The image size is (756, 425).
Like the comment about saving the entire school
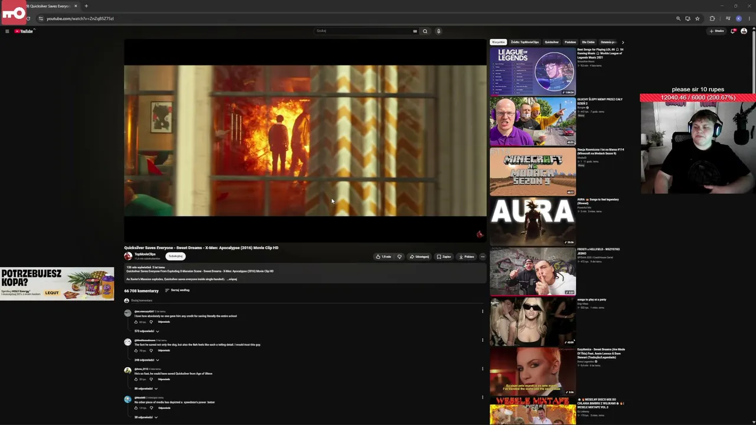pos(136,322)
